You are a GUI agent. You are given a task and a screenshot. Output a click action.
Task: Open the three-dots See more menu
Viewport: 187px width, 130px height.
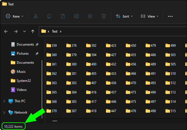click(x=170, y=16)
